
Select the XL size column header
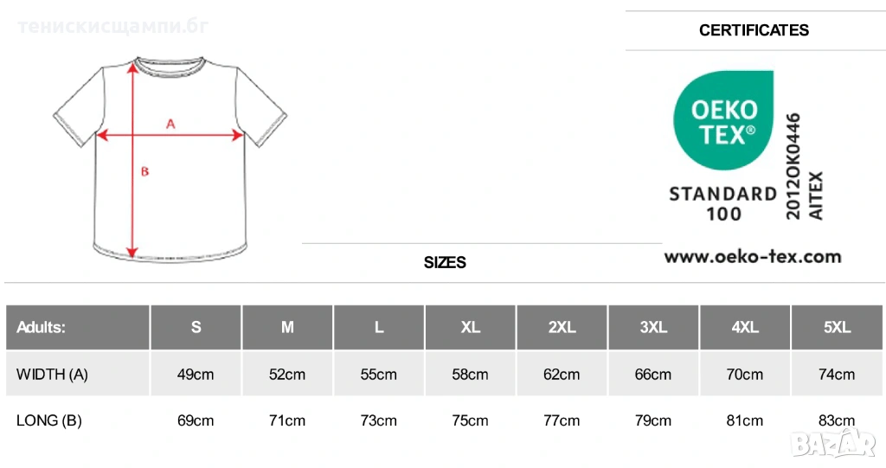(x=470, y=328)
